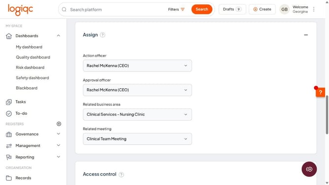Click the Tasks label in sidebar
The height and width of the screenshot is (185, 329).
pyautogui.click(x=21, y=102)
